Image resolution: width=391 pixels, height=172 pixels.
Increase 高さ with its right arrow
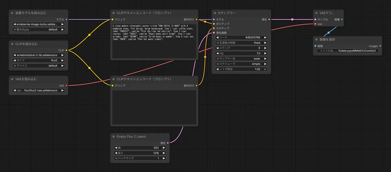coord(164,153)
